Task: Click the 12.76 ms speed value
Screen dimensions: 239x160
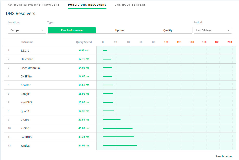Action: click(84, 59)
